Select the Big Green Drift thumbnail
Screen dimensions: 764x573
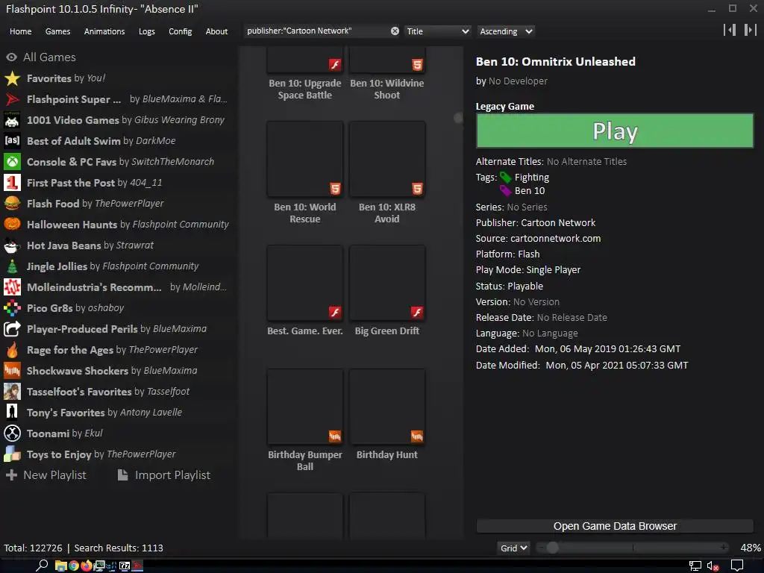(x=387, y=283)
